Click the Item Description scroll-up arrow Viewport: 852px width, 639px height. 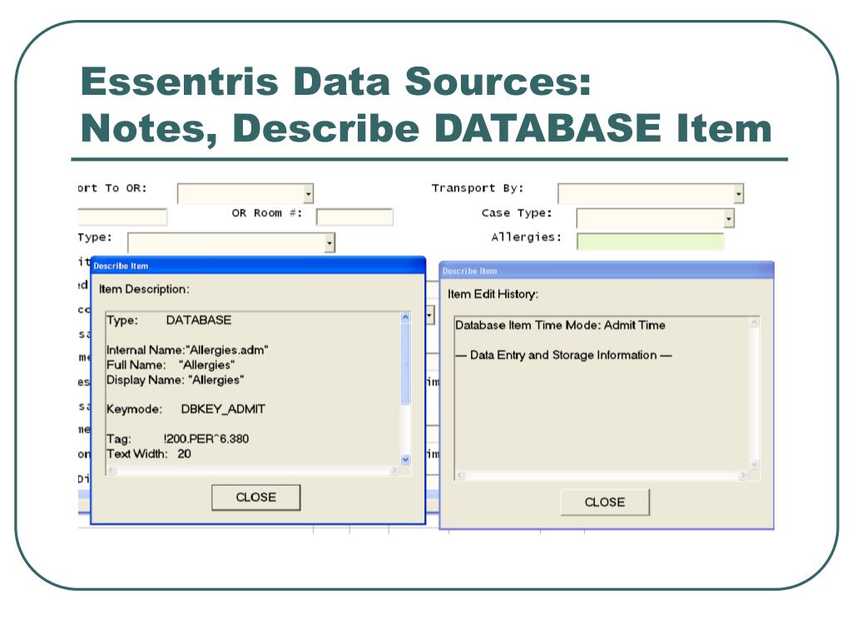pos(405,317)
